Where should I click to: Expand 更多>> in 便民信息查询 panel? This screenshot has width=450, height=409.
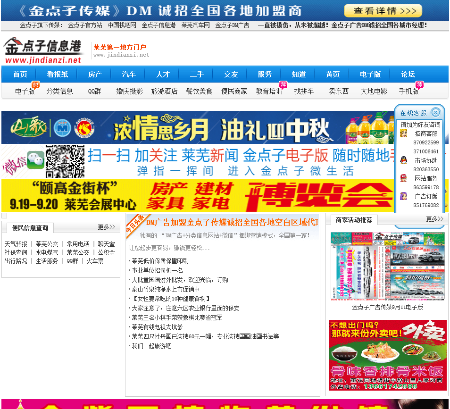coord(106,227)
